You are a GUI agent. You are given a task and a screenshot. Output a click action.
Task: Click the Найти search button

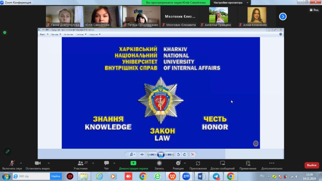pos(56,176)
